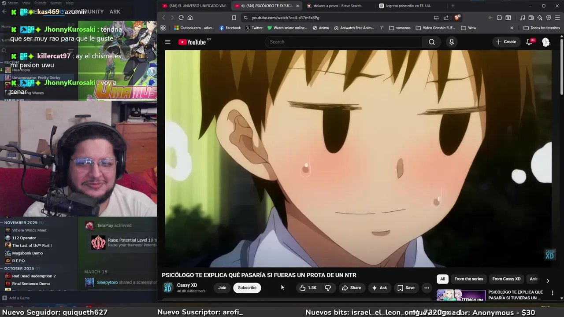The image size is (564, 317).
Task: Share this page from the address bar
Action: tap(446, 18)
